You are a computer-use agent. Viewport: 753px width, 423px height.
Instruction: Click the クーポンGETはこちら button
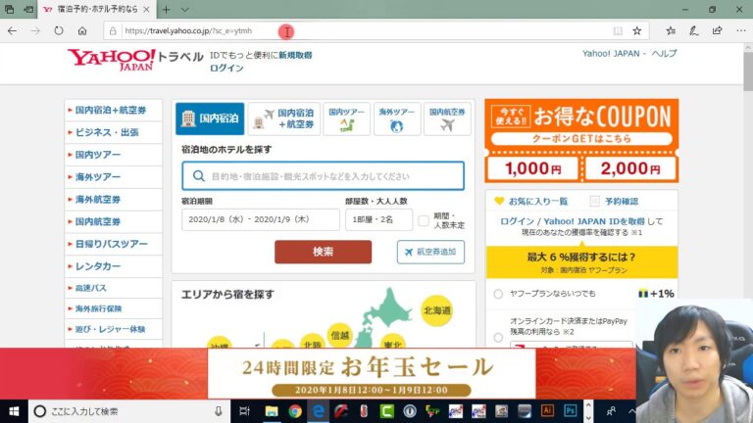[x=581, y=139]
